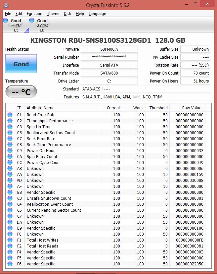
Task: Click status orb for attribute AF
Action: click(10, 186)
